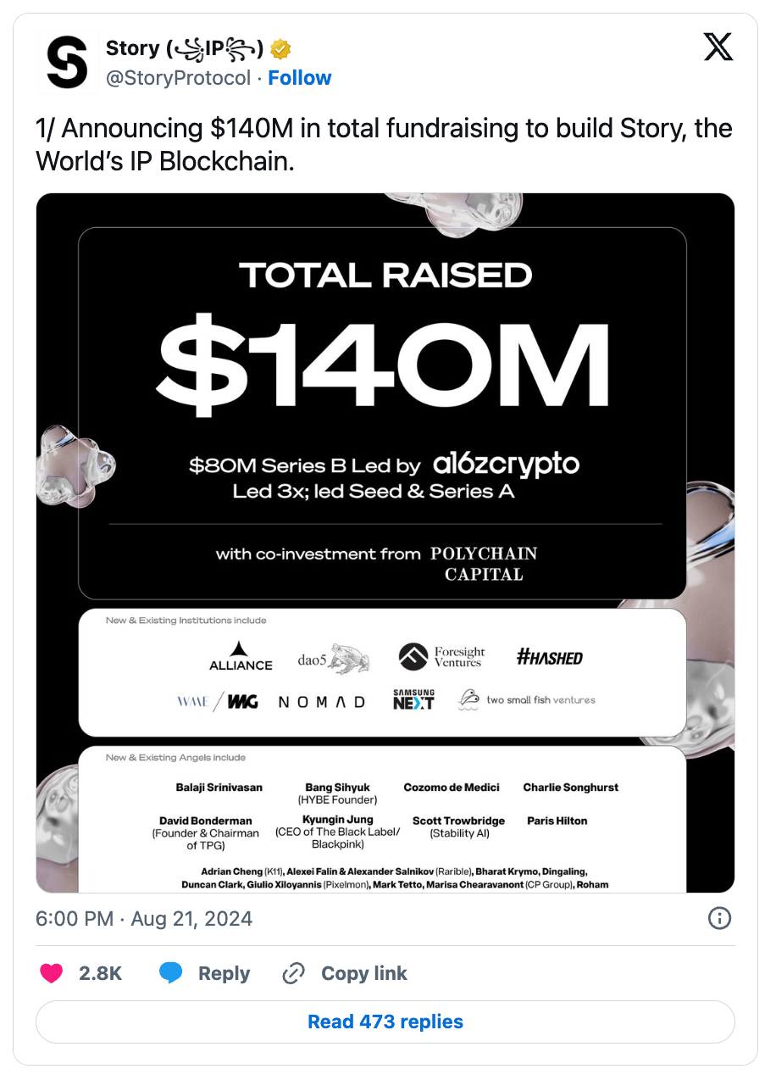Click Read 473 replies button

[x=385, y=1022]
